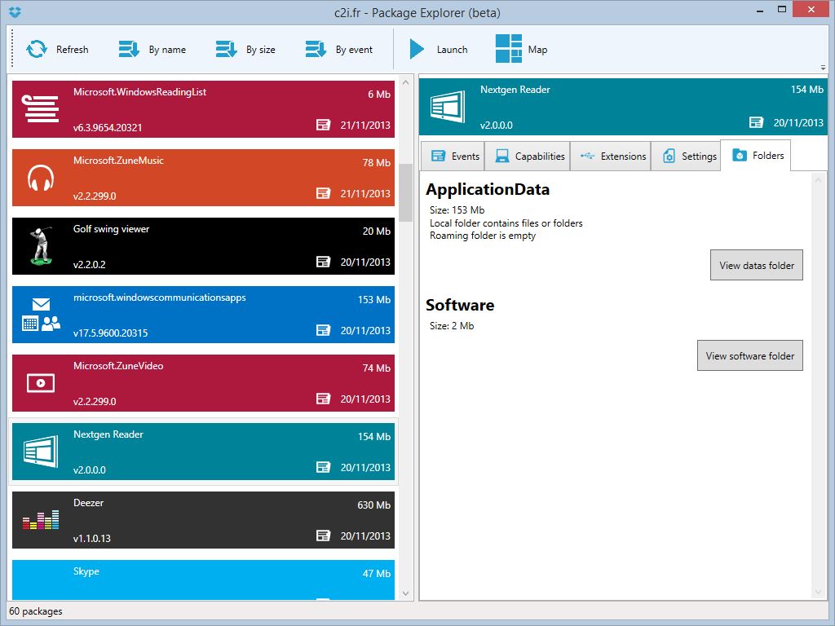Image resolution: width=835 pixels, height=626 pixels.
Task: Click the WindowsReadingList app icon
Action: 40,108
